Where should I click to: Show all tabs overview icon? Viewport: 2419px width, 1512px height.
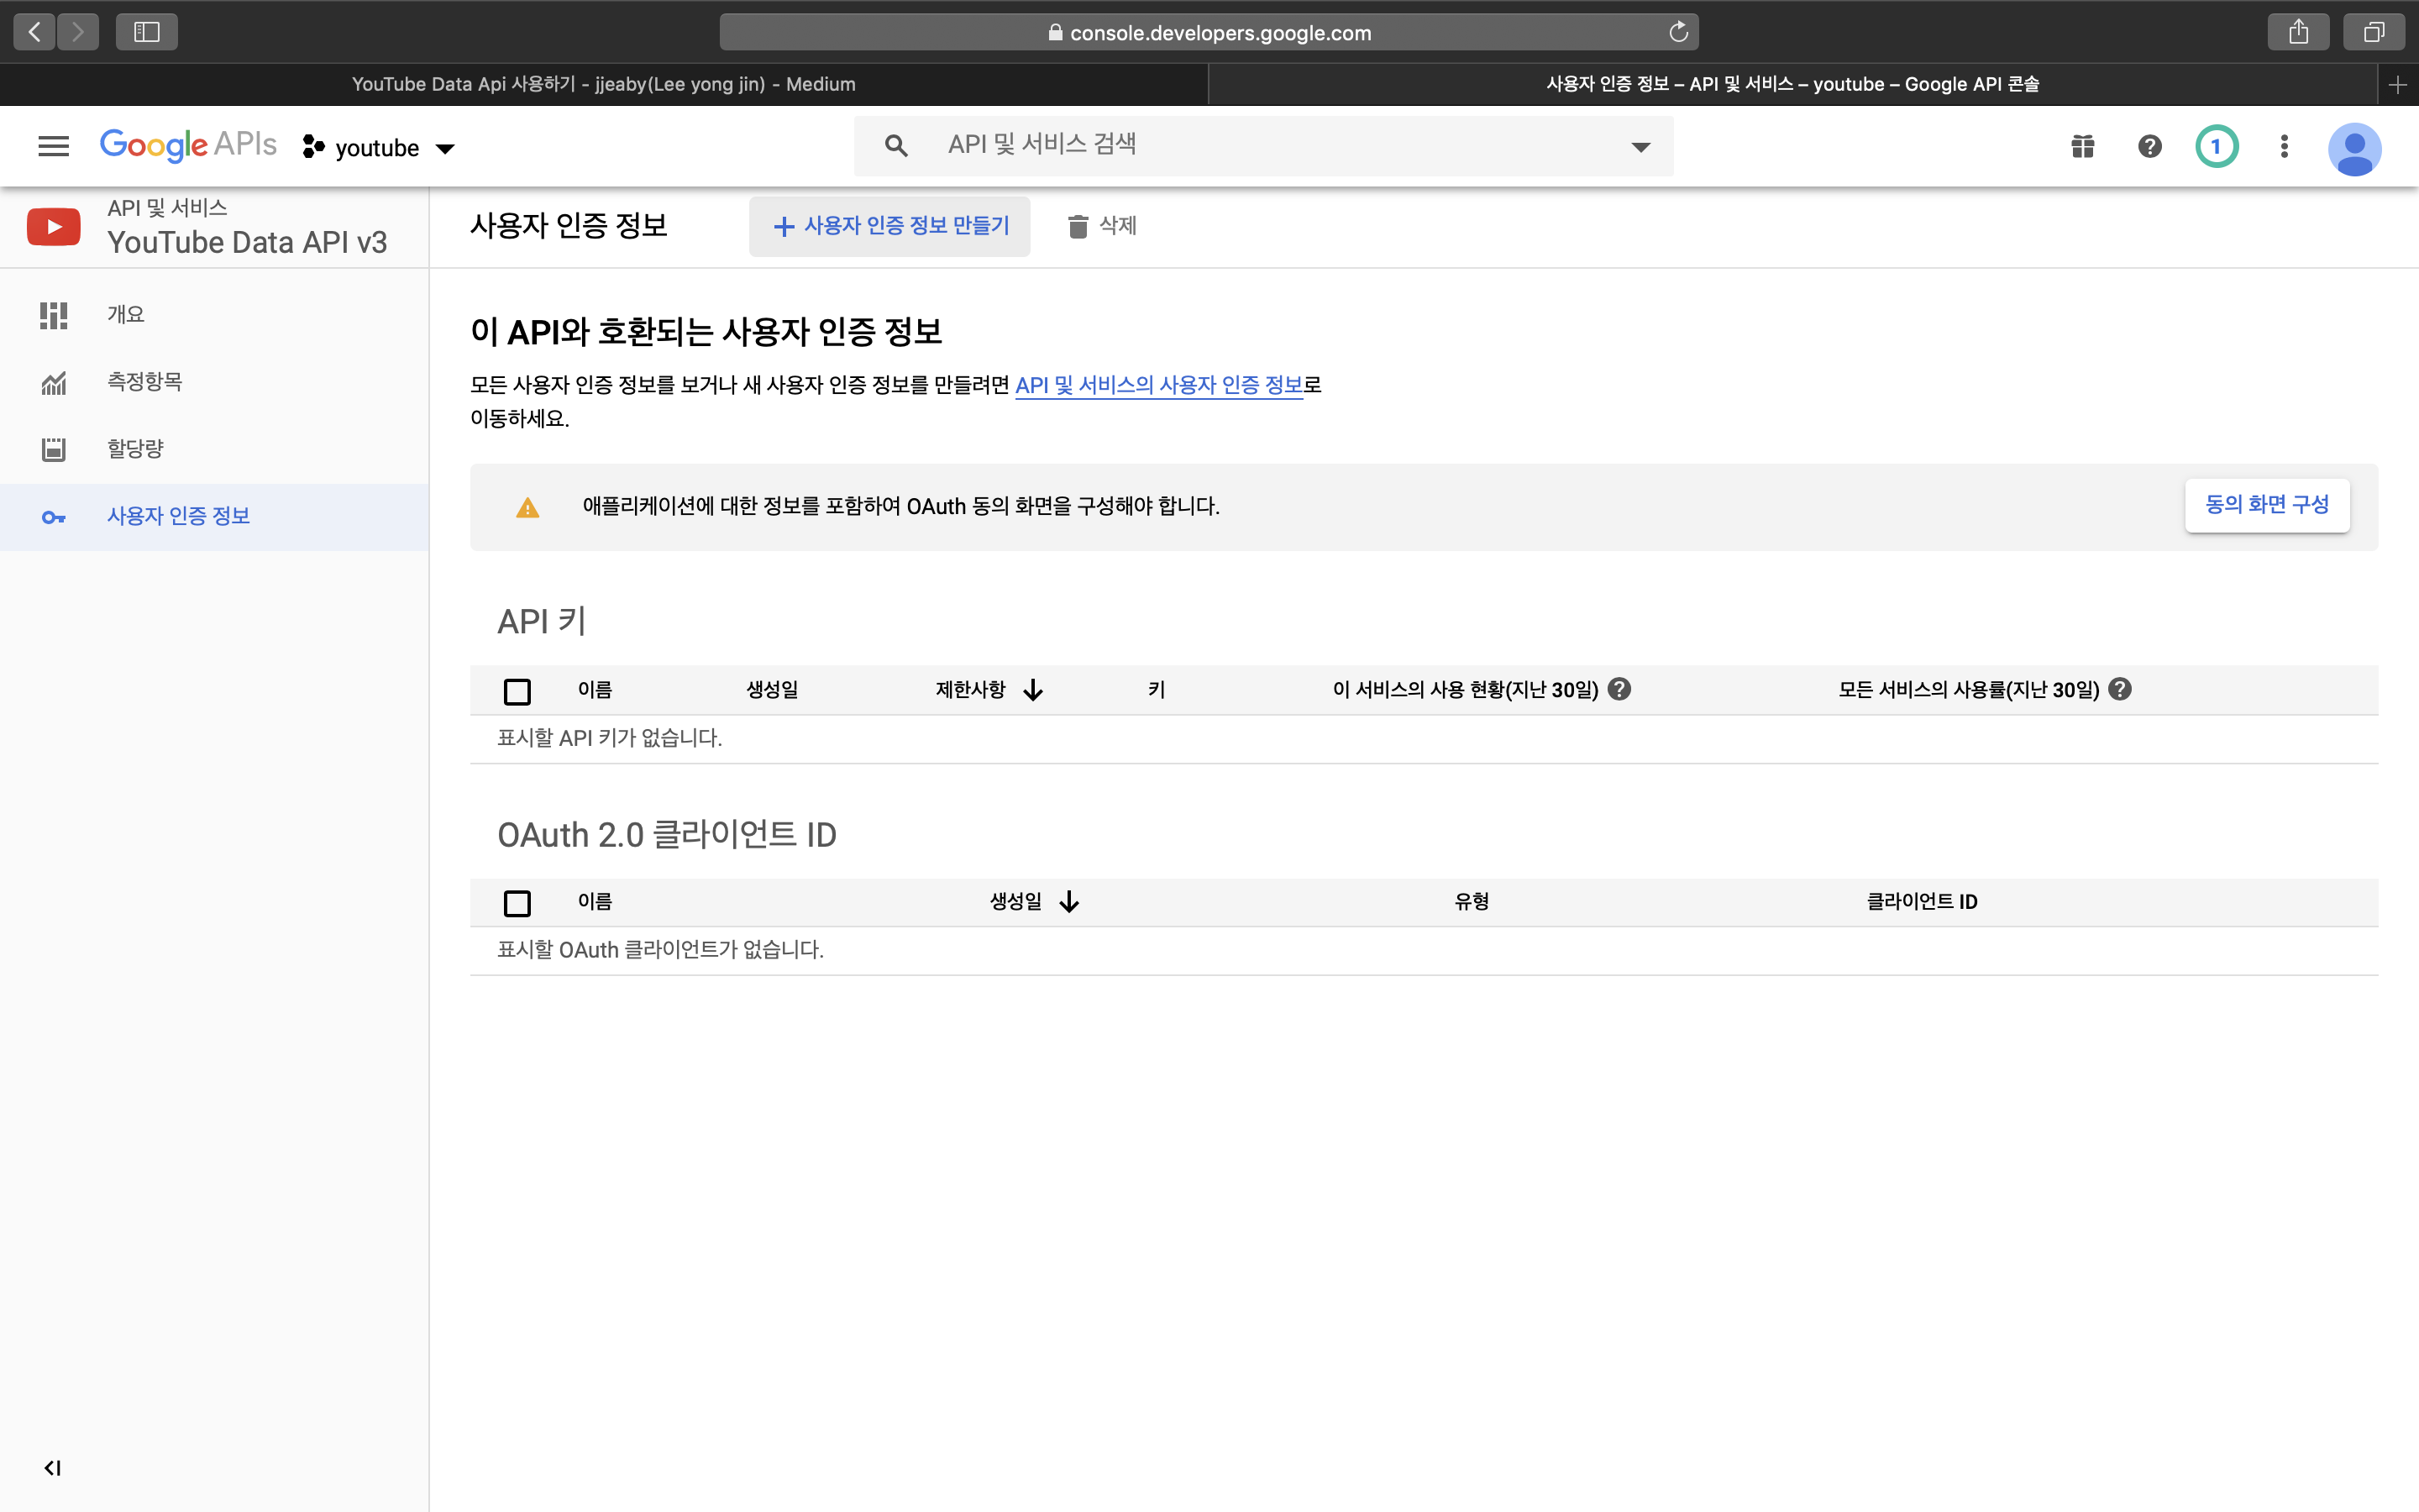(2374, 32)
